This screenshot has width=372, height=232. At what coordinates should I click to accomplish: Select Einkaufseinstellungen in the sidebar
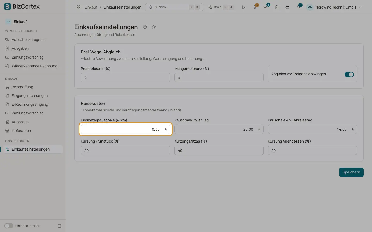(x=33, y=149)
